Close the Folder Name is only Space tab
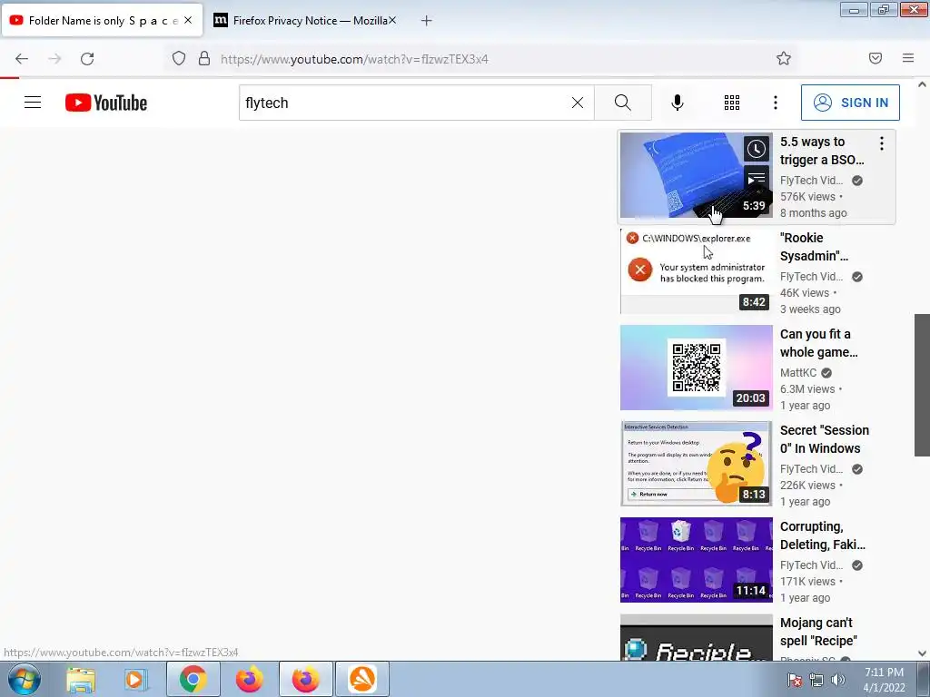 188,20
